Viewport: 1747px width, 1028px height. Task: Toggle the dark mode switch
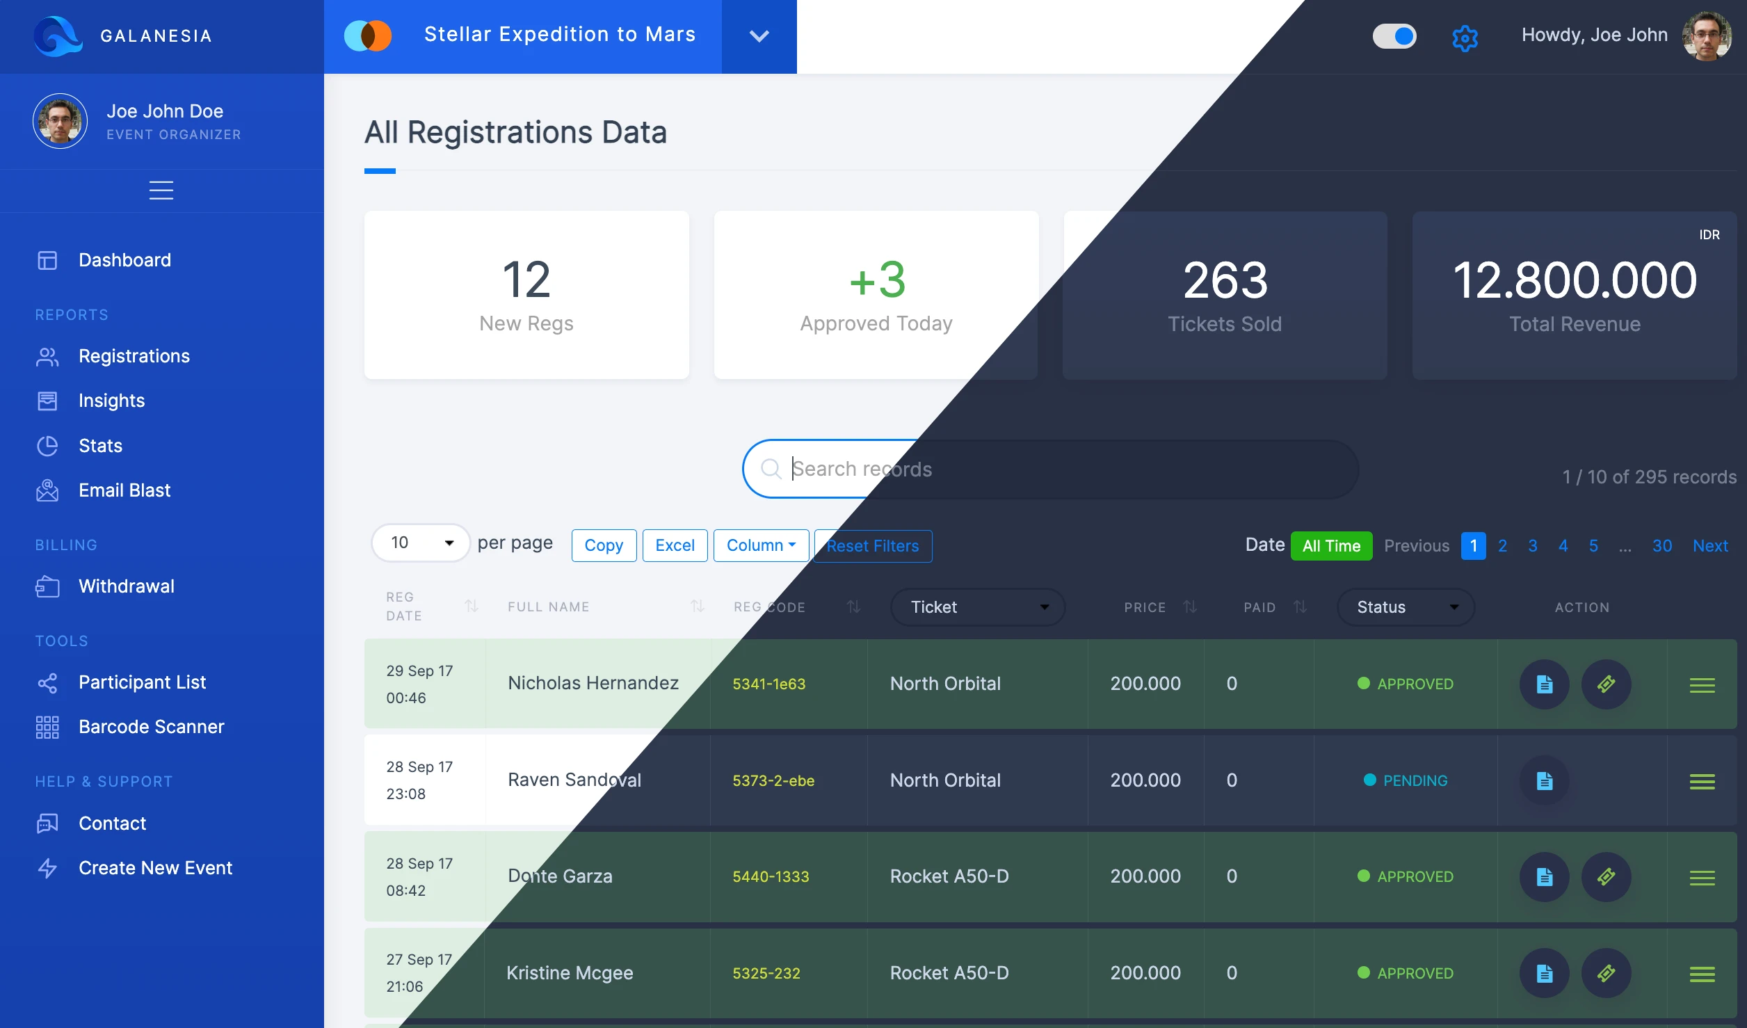[x=1394, y=36]
